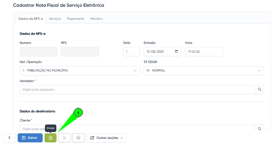The width and height of the screenshot is (275, 145).
Task: Click the Cliente search magnifier icon
Action: click(x=259, y=129)
